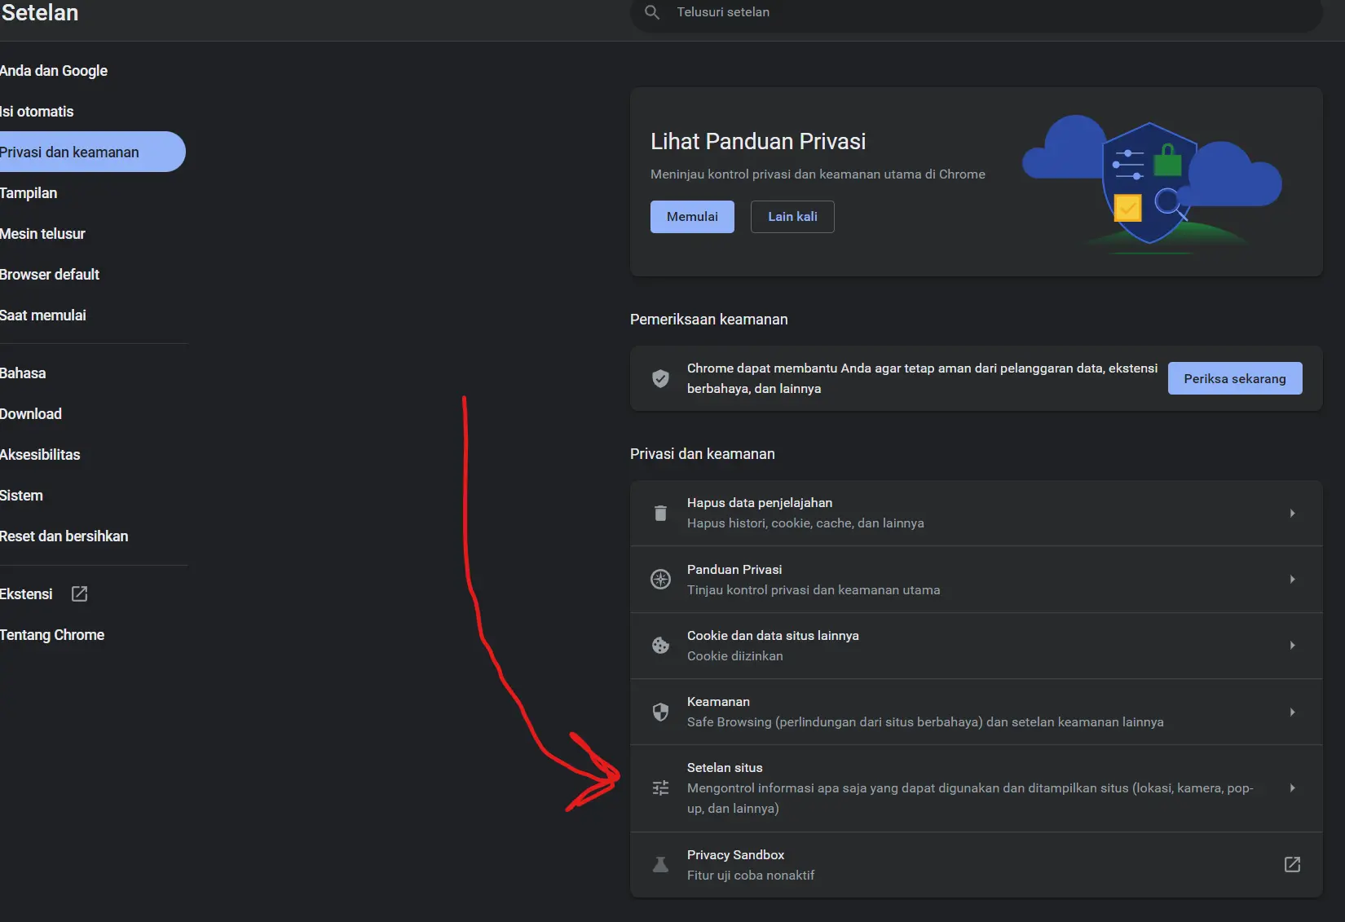Click the shield icon beside Keamanan
Image resolution: width=1345 pixels, height=922 pixels.
click(x=660, y=712)
